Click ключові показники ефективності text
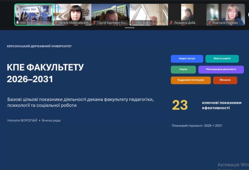This screenshot has width=249, height=170. pos(222,105)
